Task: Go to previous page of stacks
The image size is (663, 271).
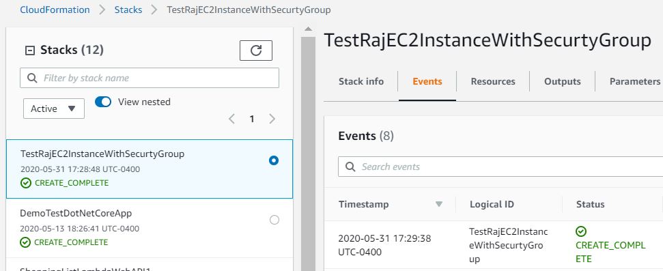Action: [x=231, y=119]
